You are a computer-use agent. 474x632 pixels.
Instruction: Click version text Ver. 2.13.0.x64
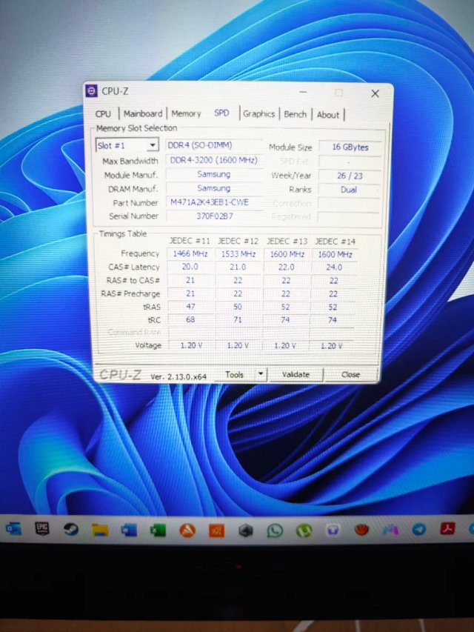[178, 376]
